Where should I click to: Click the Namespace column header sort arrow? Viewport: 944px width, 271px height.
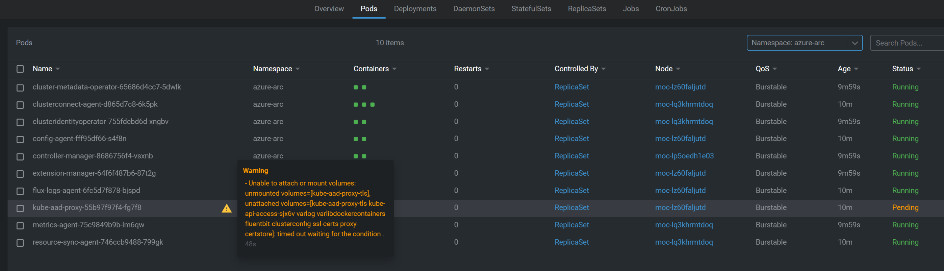tap(298, 69)
